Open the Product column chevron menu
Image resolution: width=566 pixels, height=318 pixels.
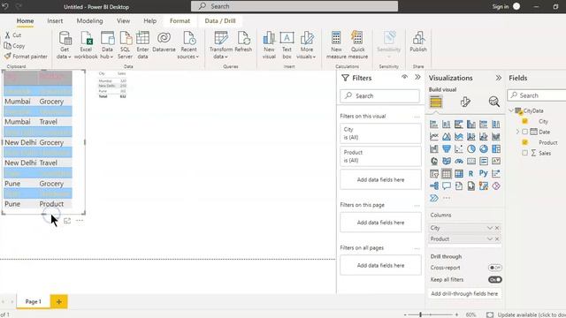[x=489, y=238]
